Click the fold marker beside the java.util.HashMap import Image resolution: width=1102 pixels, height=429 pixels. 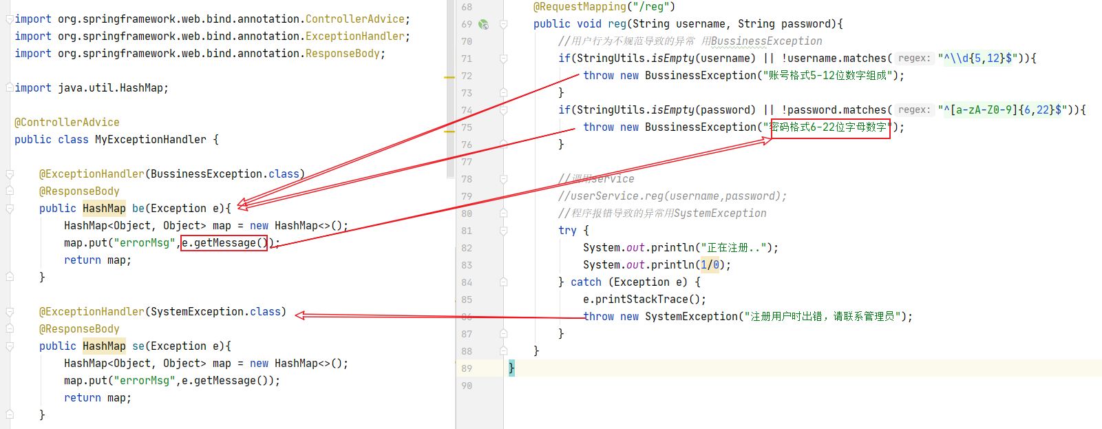[x=10, y=88]
